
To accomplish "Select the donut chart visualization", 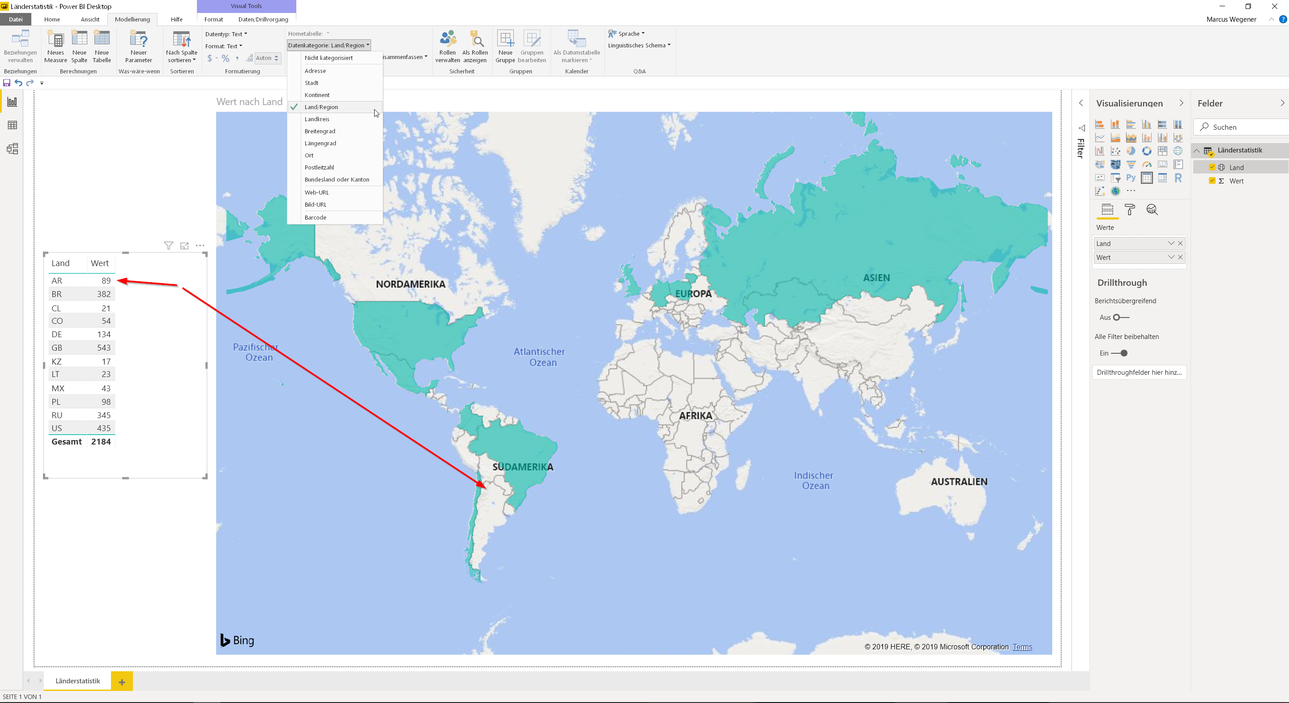I will pos(1146,151).
